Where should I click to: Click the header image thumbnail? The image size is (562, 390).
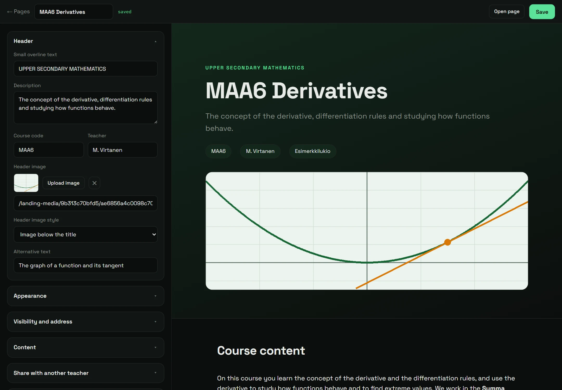point(26,183)
